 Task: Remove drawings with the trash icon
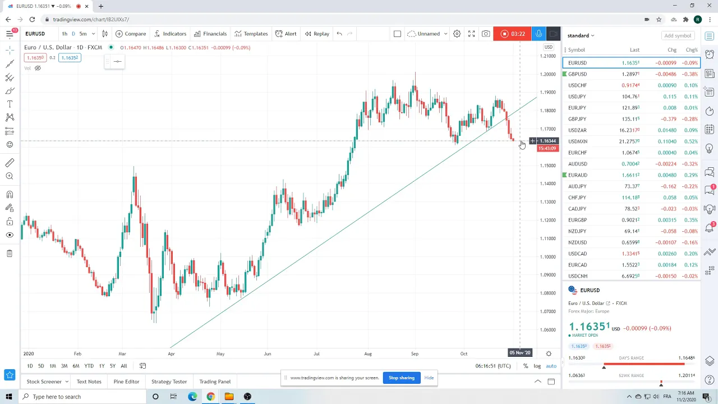(x=10, y=254)
